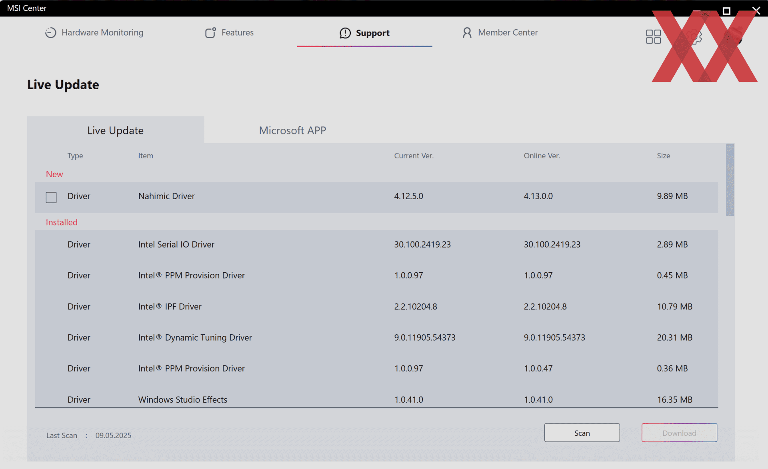Click the Intel Dynamic Tuning Driver item
The height and width of the screenshot is (469, 768).
tap(195, 337)
